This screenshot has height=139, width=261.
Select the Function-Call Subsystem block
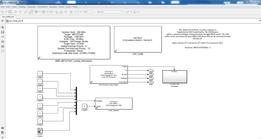pyautogui.click(x=175, y=77)
